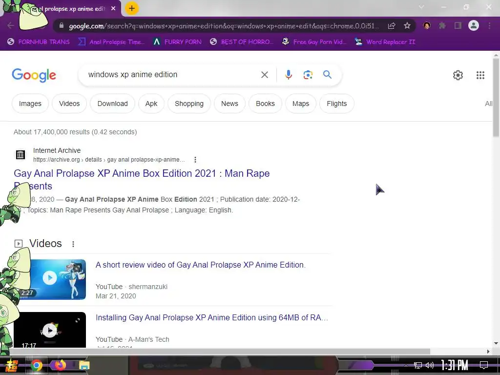This screenshot has height=375, width=500.
Task: Open the Start menu on the taskbar
Action: [12, 365]
